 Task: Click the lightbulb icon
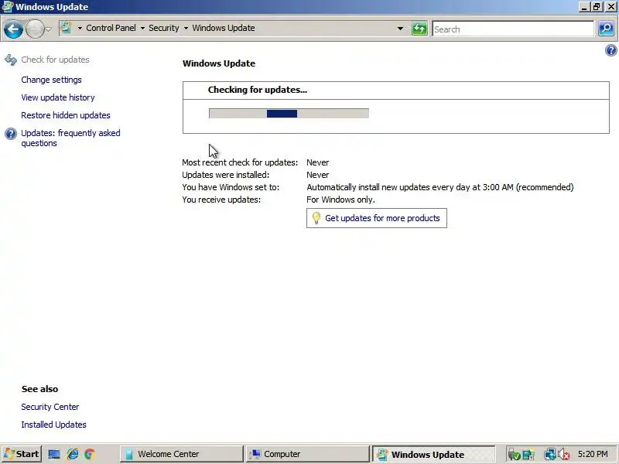point(316,218)
